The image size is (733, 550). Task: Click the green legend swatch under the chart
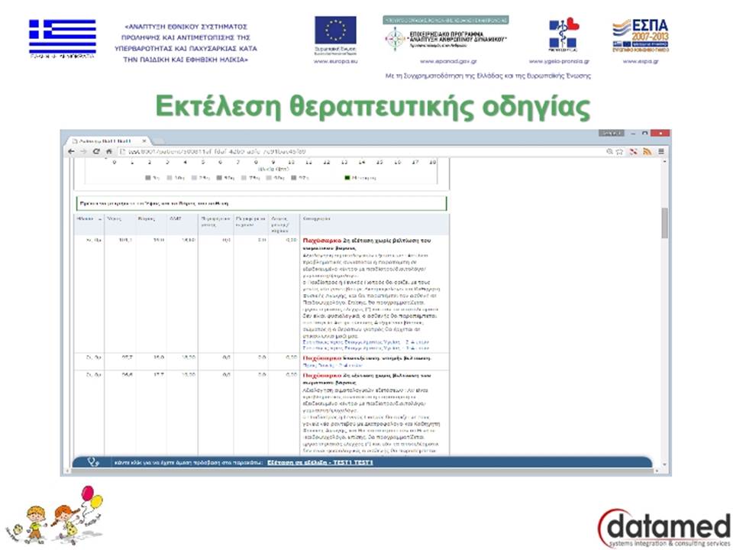point(347,178)
